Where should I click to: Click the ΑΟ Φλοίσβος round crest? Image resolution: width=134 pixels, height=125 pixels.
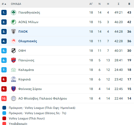click(14, 98)
